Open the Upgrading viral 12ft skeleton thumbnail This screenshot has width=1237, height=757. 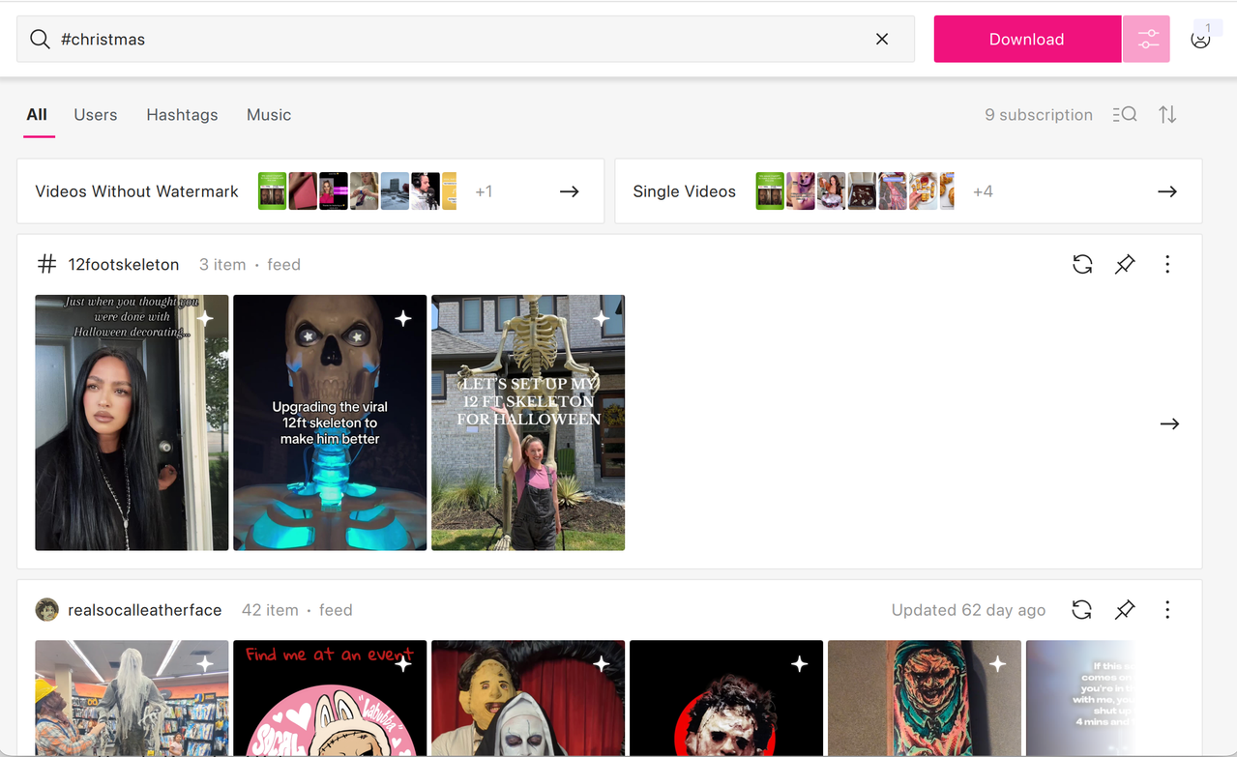click(330, 422)
